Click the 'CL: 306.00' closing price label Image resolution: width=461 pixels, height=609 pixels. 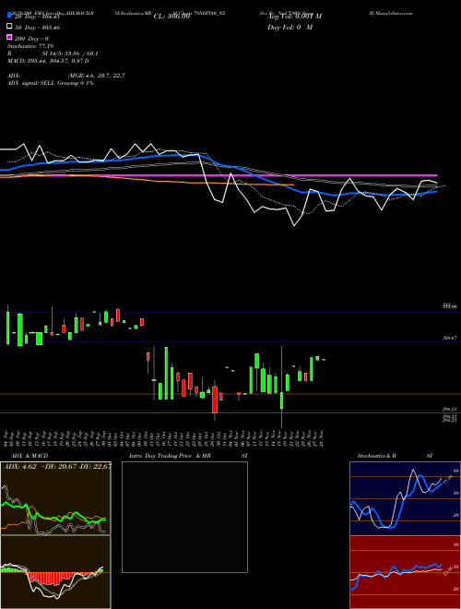[x=171, y=17]
